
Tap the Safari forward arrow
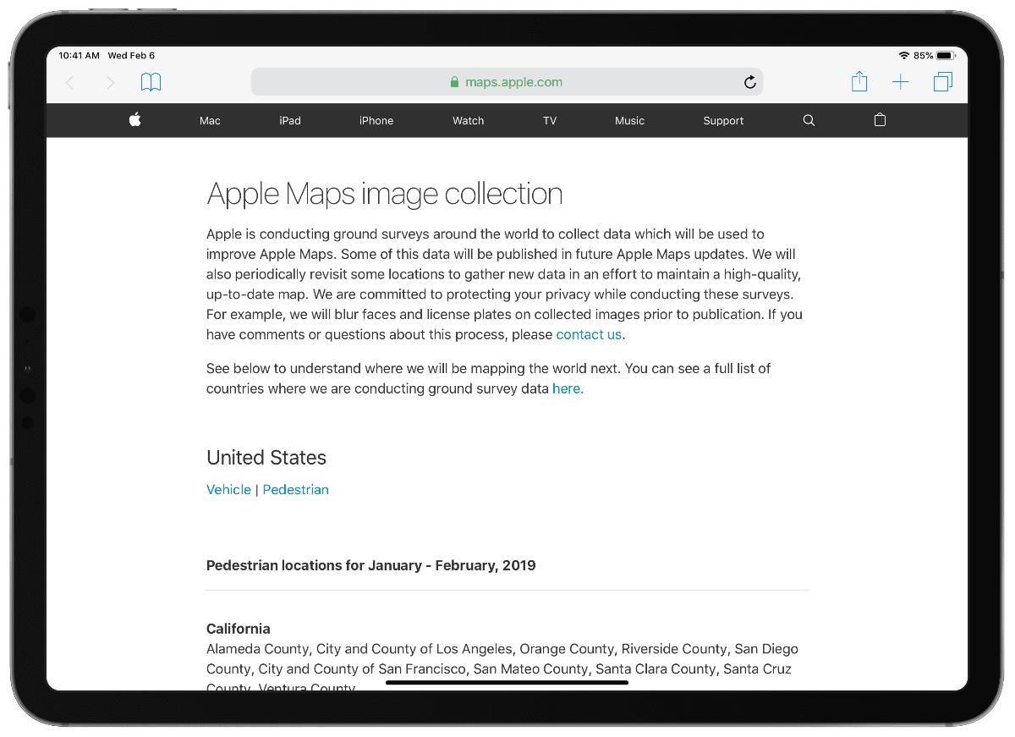tap(110, 82)
